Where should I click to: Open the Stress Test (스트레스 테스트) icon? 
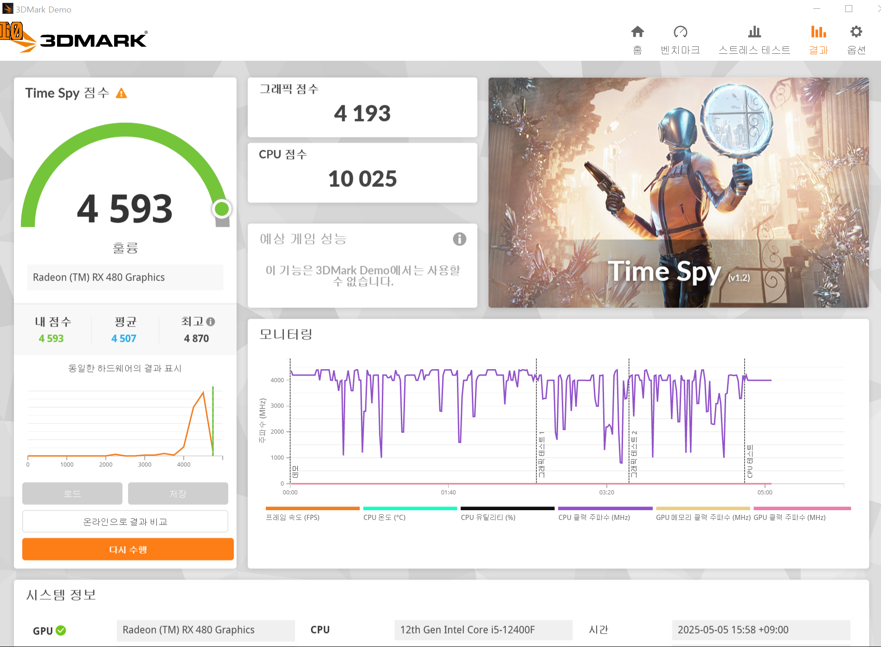point(754,32)
